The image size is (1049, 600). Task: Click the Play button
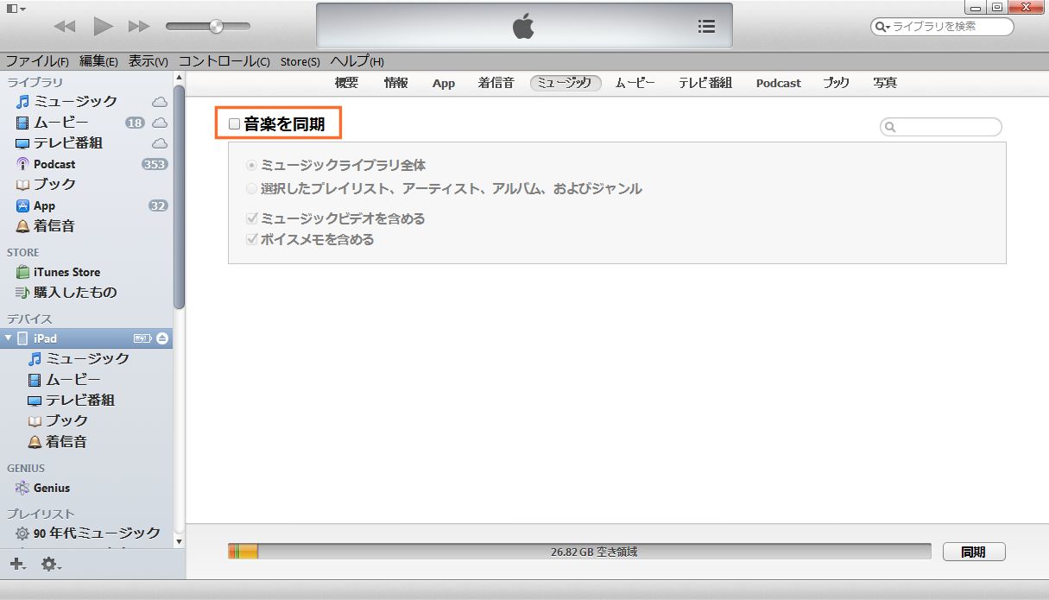(x=104, y=26)
